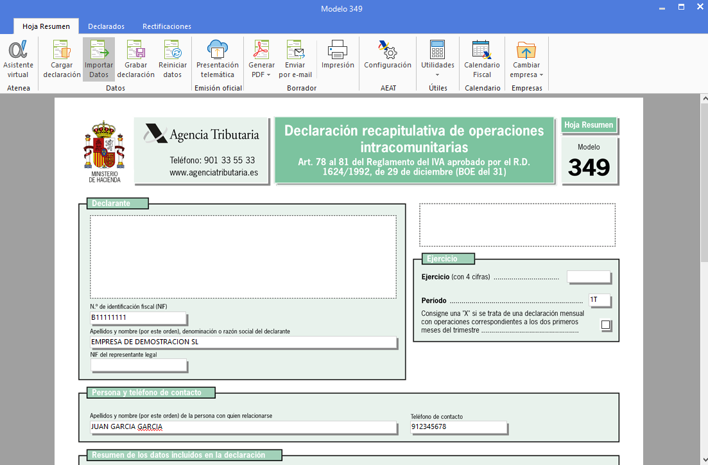Viewport: 708px width, 465px height.
Task: Switch to the Hoja Resumen tab
Action: click(46, 26)
